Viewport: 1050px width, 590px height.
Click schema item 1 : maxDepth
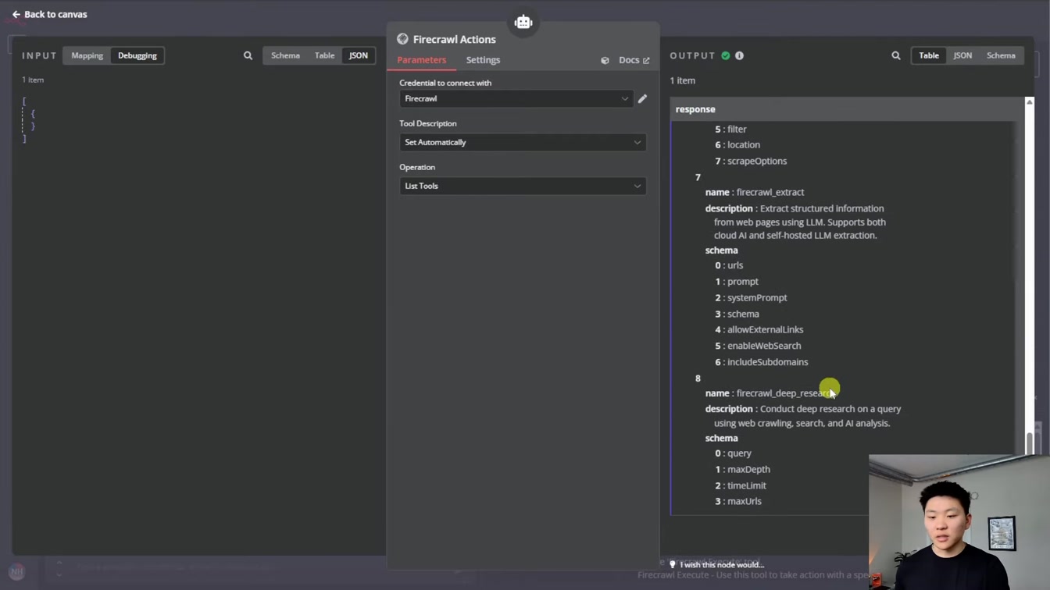742,469
